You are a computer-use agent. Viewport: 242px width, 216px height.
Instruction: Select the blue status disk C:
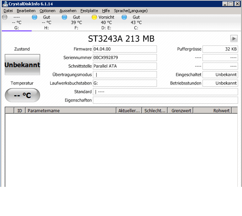click(136, 22)
